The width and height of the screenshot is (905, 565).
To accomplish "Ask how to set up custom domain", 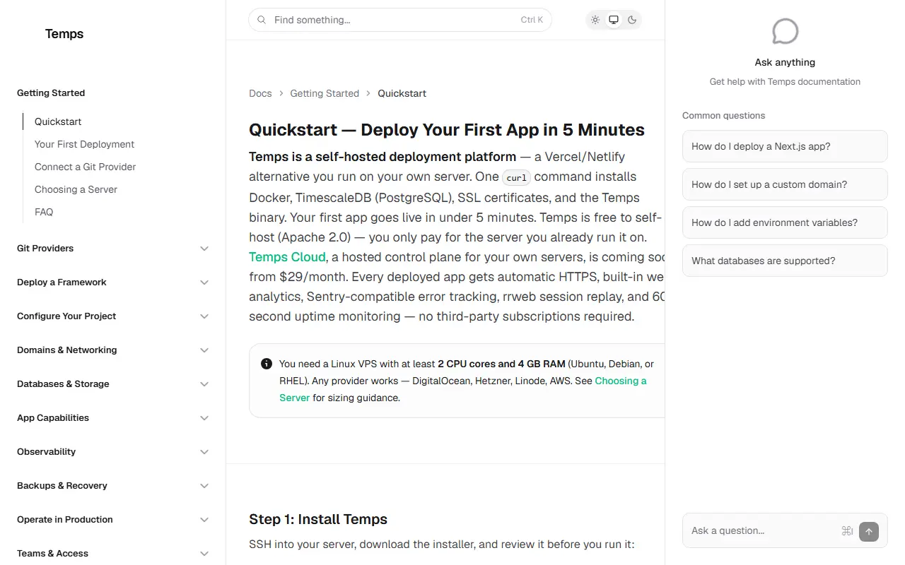I will (785, 184).
